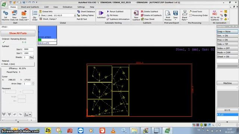
Task: Click the Find search field
Action: pos(18,27)
